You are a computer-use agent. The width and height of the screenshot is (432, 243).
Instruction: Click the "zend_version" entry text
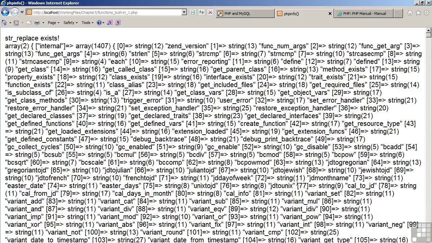(x=187, y=46)
